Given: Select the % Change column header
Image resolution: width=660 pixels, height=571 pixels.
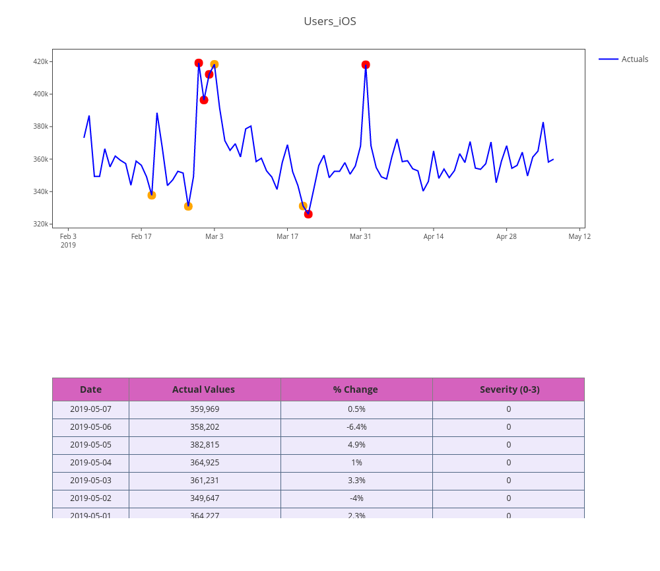Looking at the screenshot, I should (x=356, y=389).
